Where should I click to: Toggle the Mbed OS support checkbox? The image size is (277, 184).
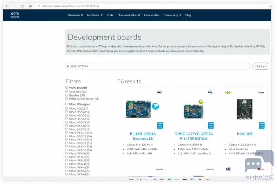pyautogui.click(x=67, y=104)
